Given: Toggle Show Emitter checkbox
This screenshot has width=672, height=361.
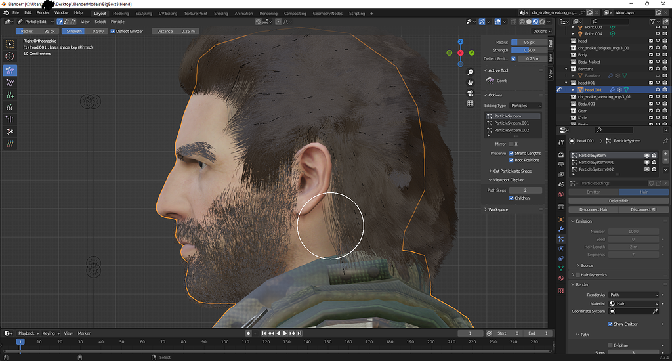Looking at the screenshot, I should pyautogui.click(x=610, y=324).
